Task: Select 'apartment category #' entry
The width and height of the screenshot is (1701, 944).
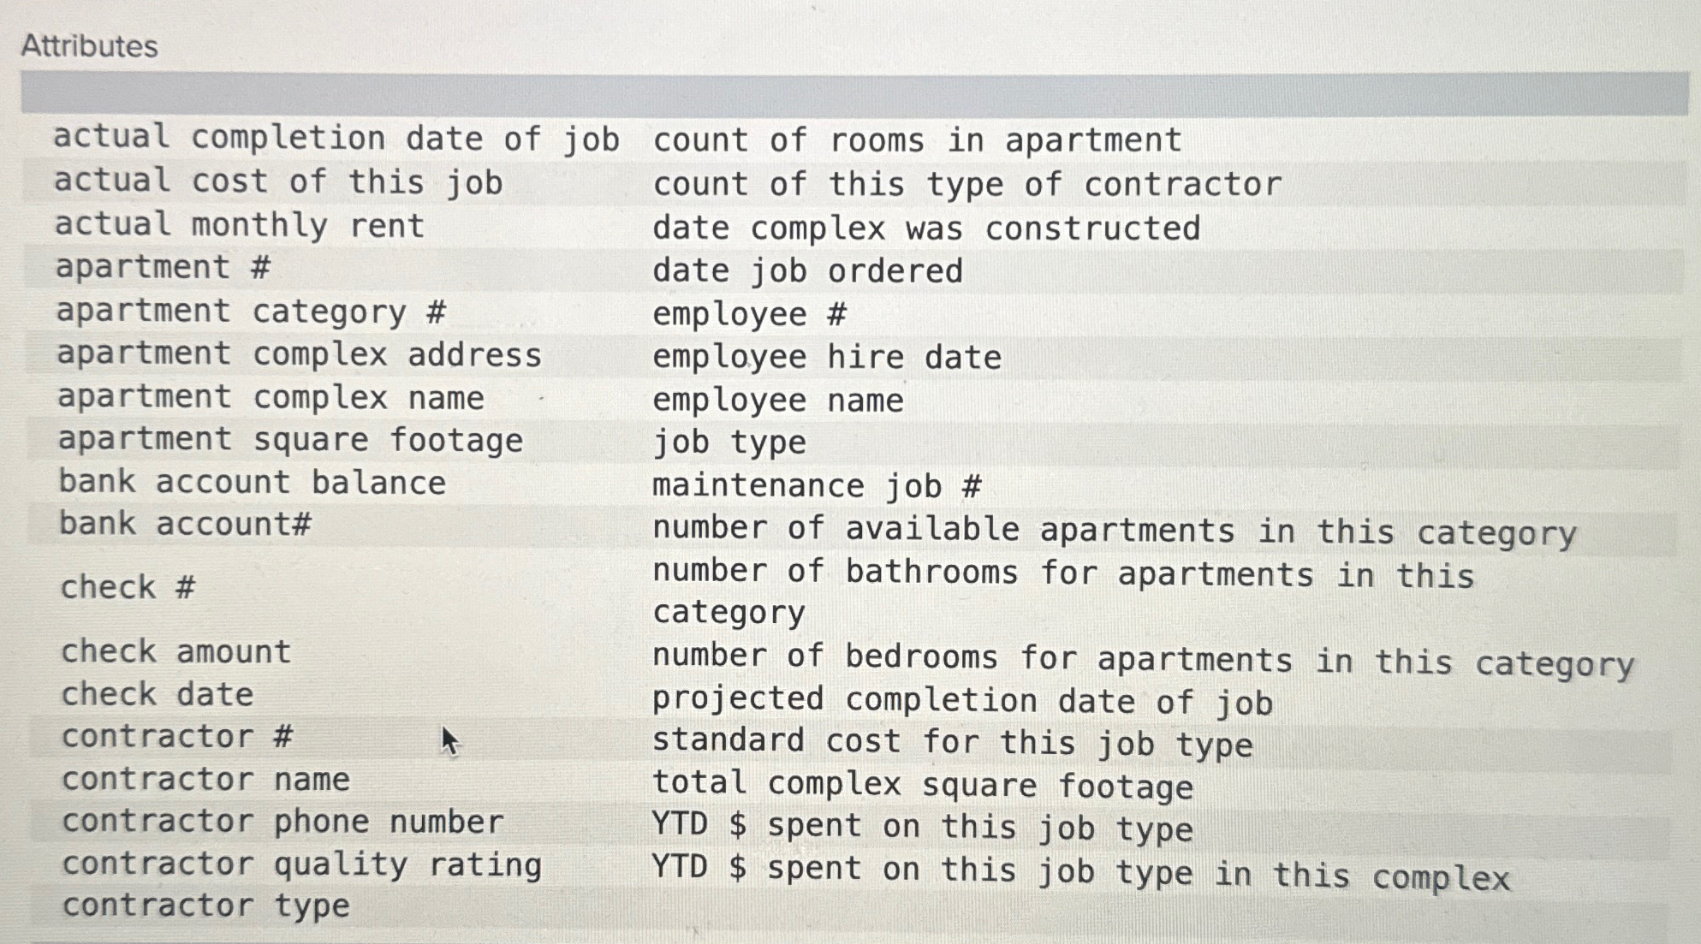Action: point(251,312)
